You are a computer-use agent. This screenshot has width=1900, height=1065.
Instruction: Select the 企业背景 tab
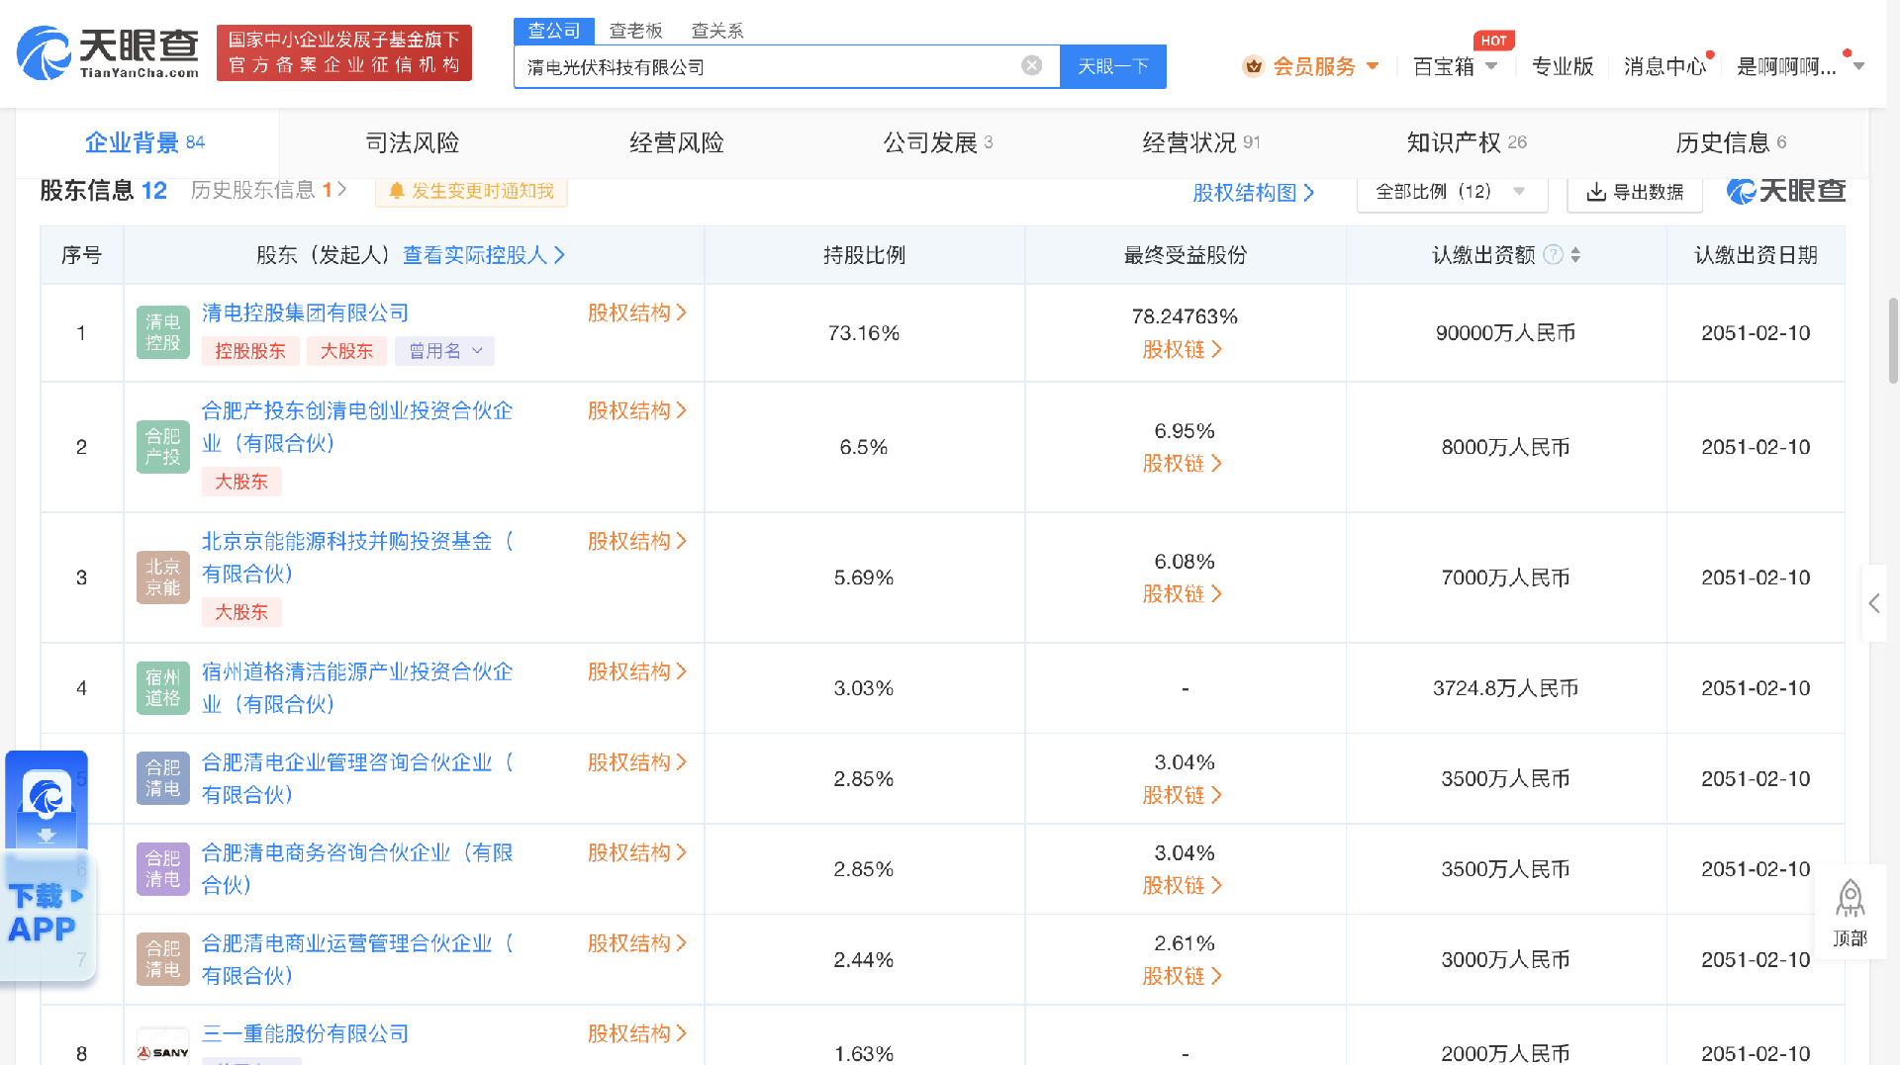(145, 142)
